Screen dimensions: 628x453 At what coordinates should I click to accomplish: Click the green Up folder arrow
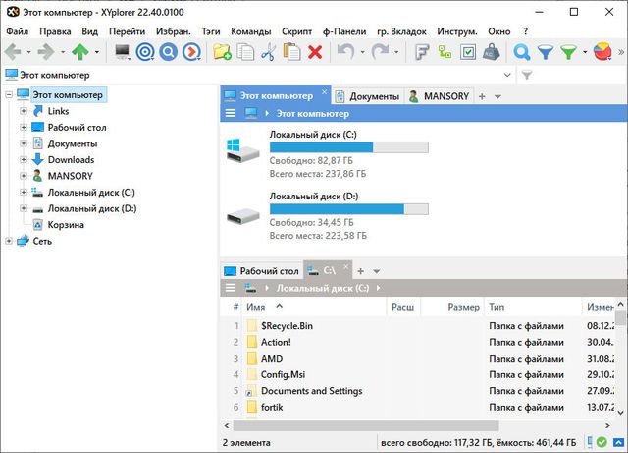point(80,52)
